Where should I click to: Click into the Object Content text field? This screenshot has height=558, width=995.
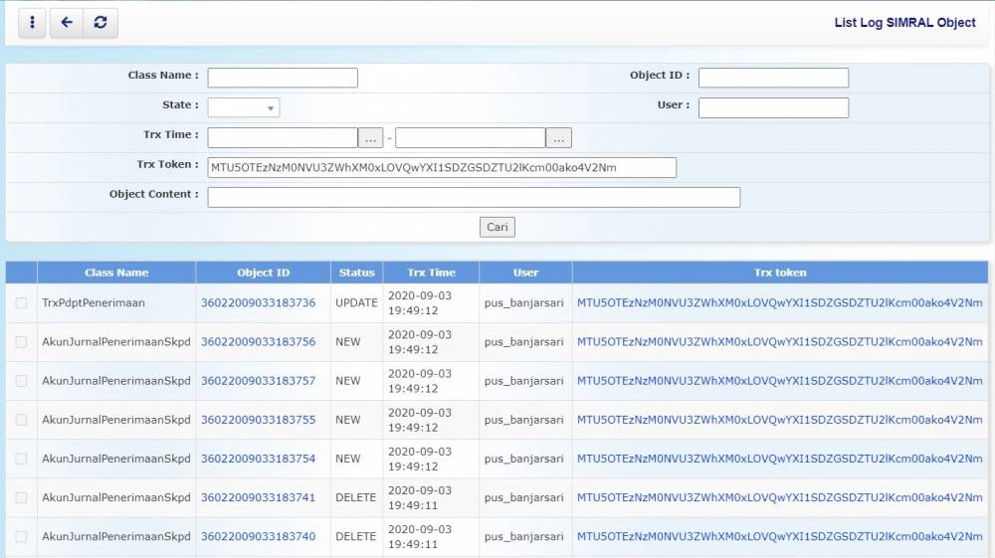[474, 197]
